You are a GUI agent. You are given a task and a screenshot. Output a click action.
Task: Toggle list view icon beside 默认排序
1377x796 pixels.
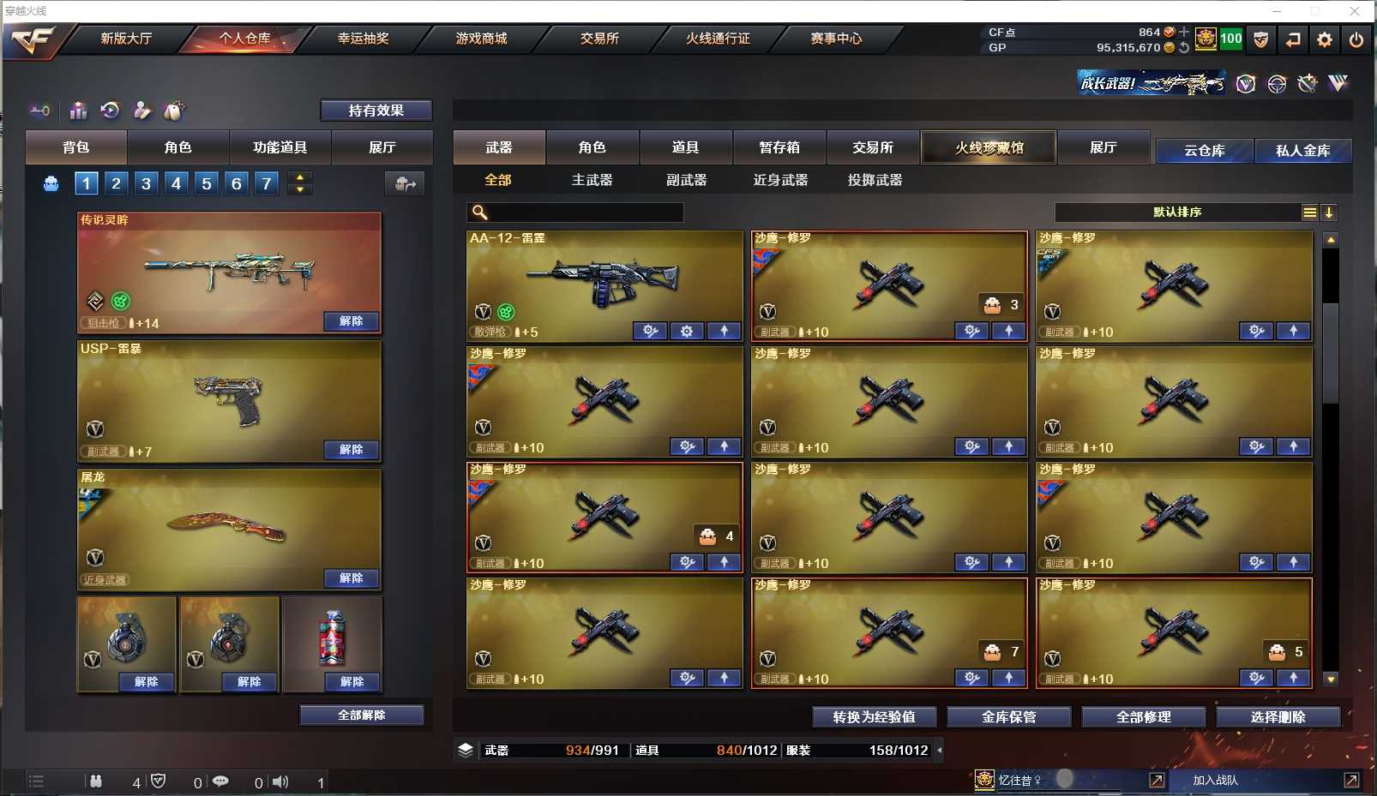point(1309,212)
